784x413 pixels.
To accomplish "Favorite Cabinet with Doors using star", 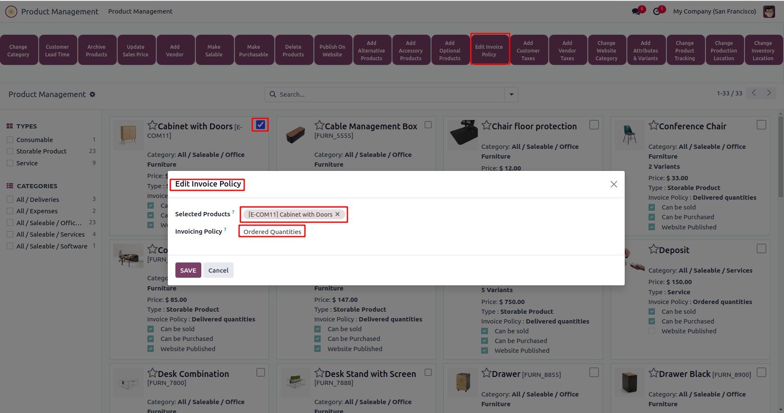I will click(x=152, y=126).
